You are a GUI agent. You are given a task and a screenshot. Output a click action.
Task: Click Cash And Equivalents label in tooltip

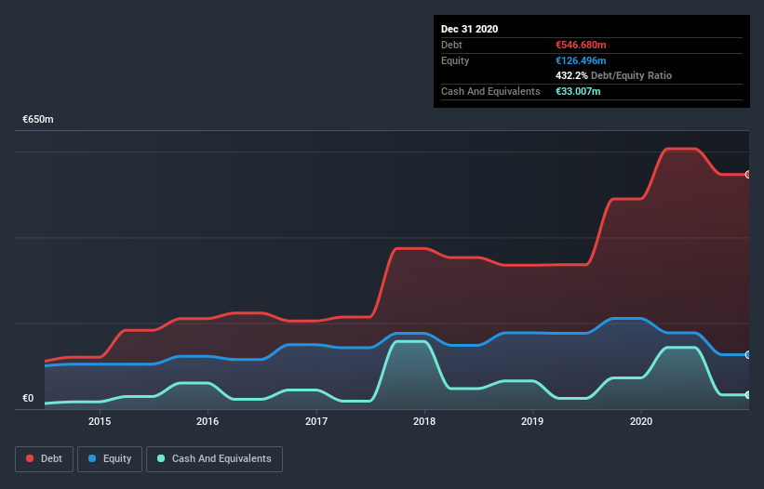(490, 91)
